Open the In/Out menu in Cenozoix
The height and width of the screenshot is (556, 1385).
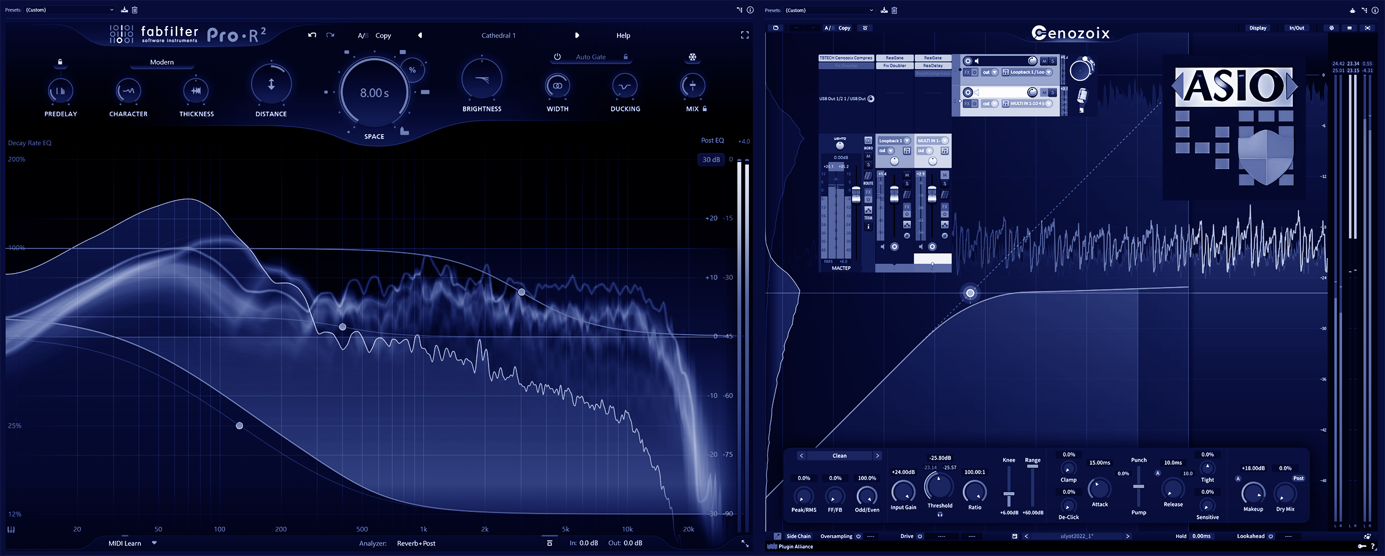[1297, 28]
